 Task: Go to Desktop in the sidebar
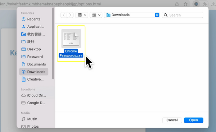[34, 49]
